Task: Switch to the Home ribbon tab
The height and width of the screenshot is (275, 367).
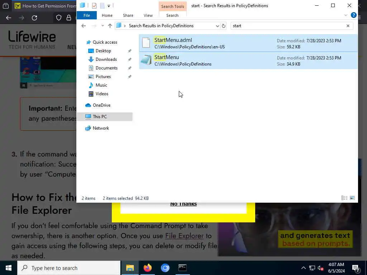Action: 107,15
